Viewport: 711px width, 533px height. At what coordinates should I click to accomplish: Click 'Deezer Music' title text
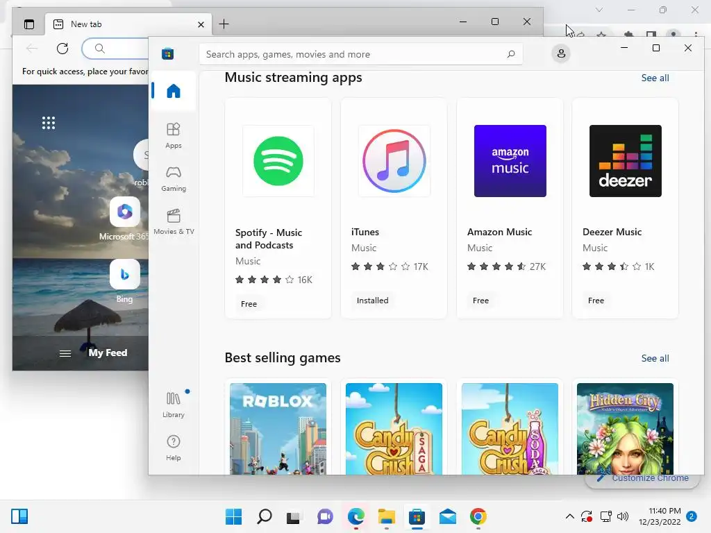click(612, 232)
